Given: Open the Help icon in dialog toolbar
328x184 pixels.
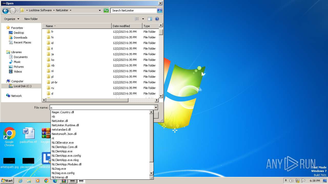Looking at the screenshot, I should click(x=157, y=19).
